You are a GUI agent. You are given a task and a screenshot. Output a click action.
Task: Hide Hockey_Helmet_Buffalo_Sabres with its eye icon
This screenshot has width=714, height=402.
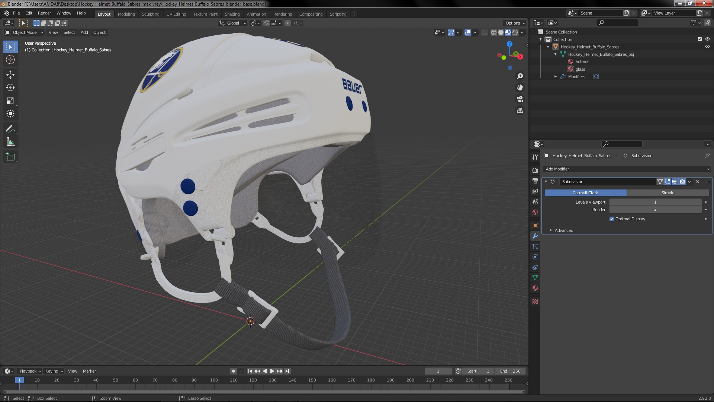click(707, 47)
